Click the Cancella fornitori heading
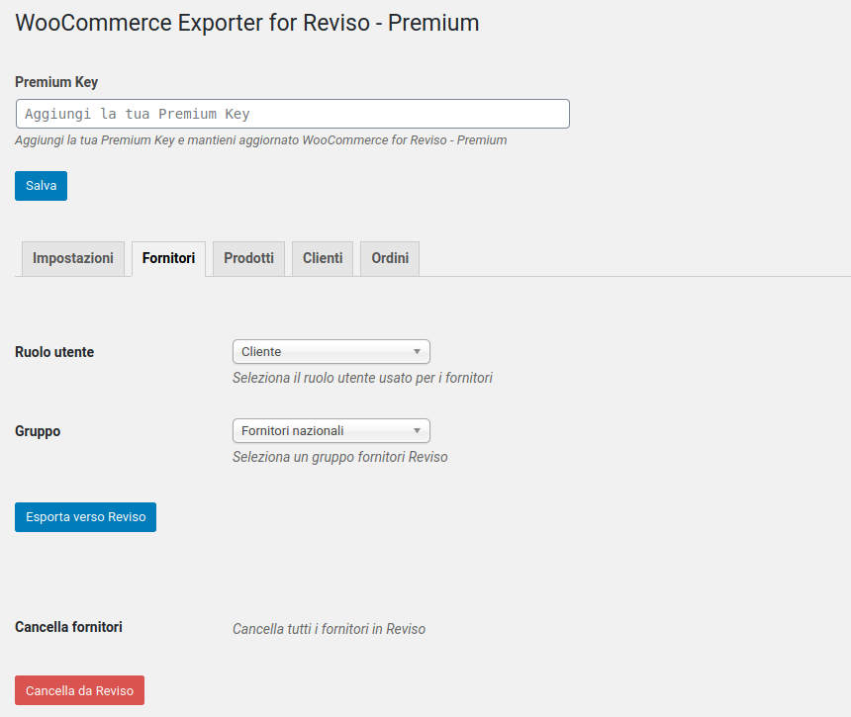This screenshot has width=851, height=717. coord(68,627)
